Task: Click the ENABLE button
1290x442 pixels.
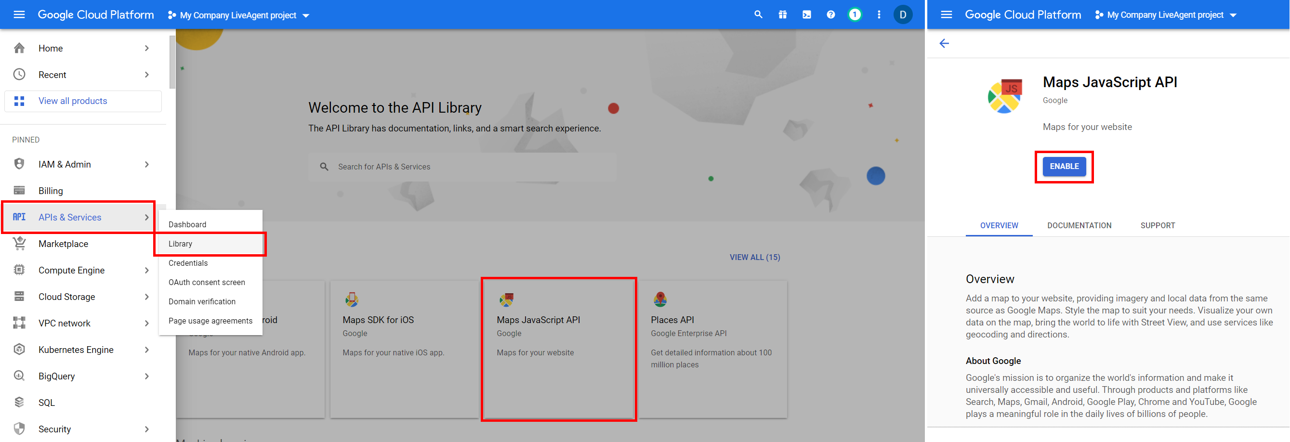Action: point(1064,166)
